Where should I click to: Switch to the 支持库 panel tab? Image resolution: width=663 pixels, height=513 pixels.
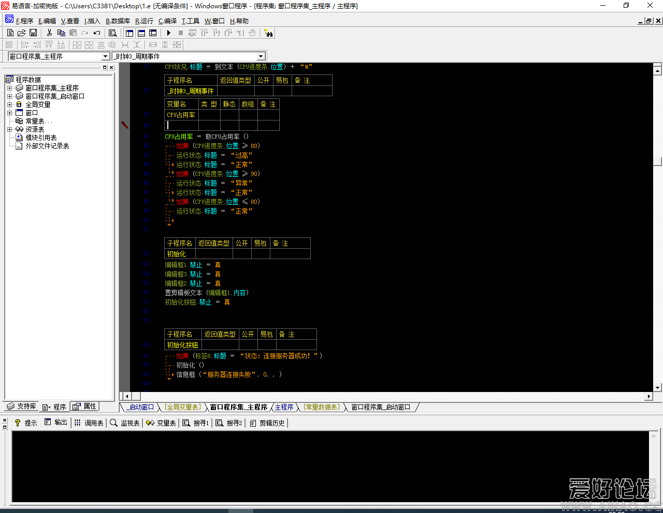(x=21, y=406)
